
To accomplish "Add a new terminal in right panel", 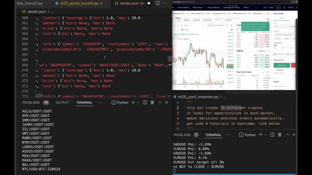I will click(260, 135).
